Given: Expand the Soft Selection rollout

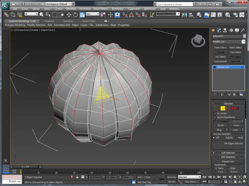Looking at the screenshot, I should [x=228, y=153].
